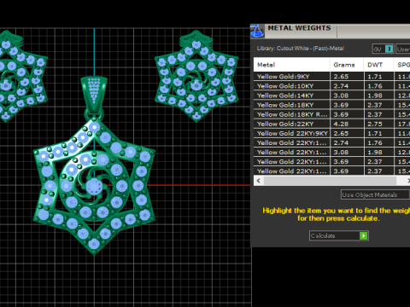Screen dimensions: 410x307
Task: Select the Yellow Gold 22KY:9KY row
Action: [331, 133]
